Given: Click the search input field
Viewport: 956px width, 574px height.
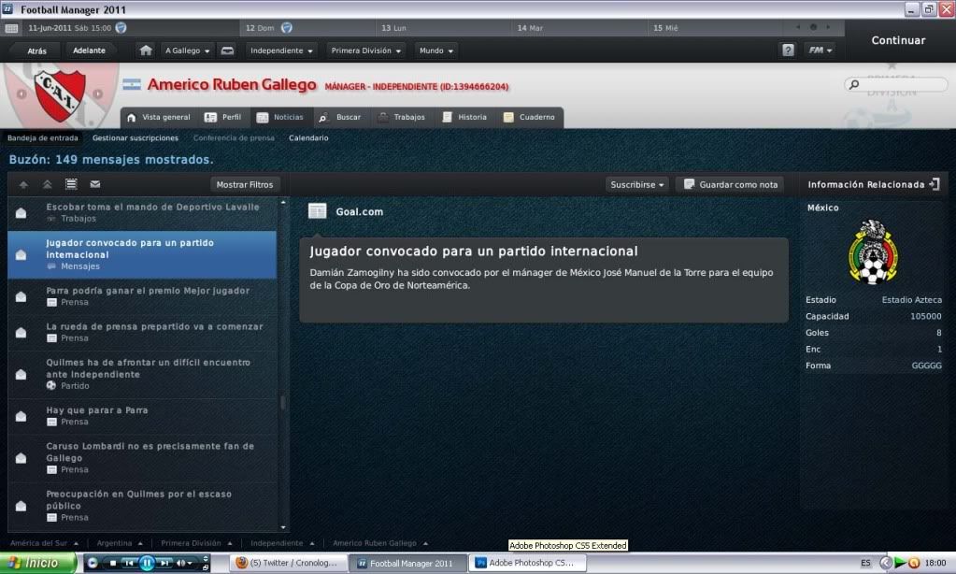Looking at the screenshot, I should click(x=896, y=84).
